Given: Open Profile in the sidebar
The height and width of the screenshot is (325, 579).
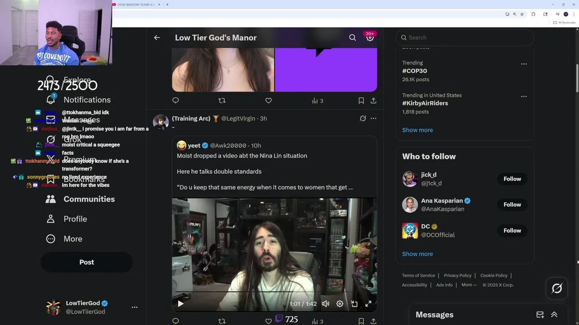Looking at the screenshot, I should (66, 219).
